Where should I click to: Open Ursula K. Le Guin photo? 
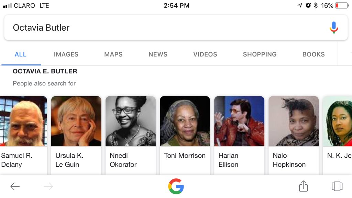tap(76, 121)
